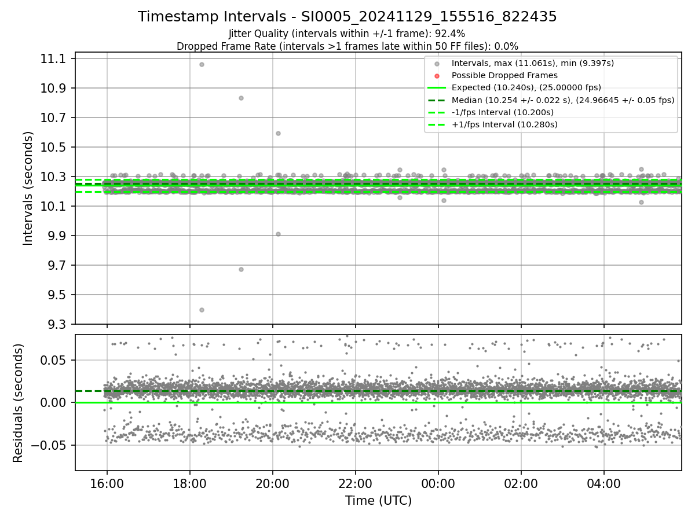Click the 'Time (UTC)' x-axis label
Viewport: 695px width, 521px height.
click(x=378, y=501)
